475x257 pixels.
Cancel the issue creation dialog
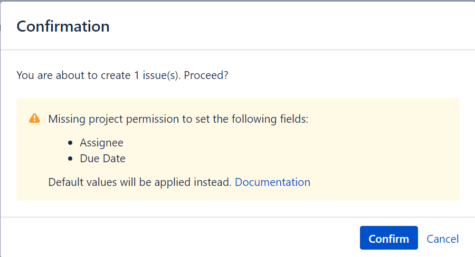click(442, 239)
